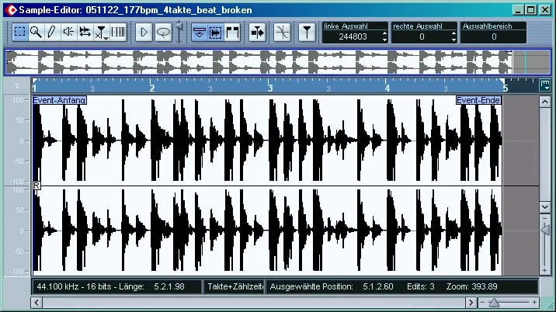Click the horizontal zoom slider handle
The image size is (556, 312).
click(493, 301)
